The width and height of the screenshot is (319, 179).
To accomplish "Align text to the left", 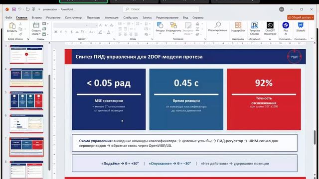I will click(120, 34).
